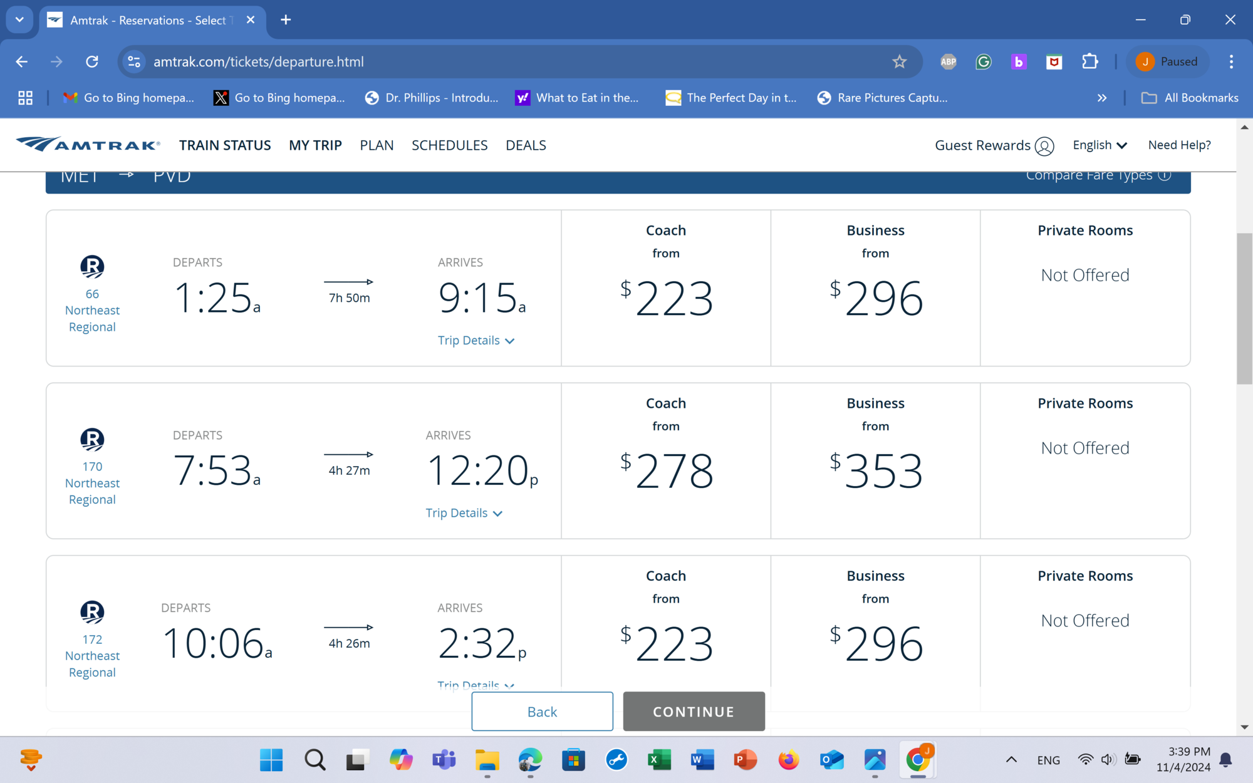
Task: Open Excel from the taskbar
Action: [659, 760]
